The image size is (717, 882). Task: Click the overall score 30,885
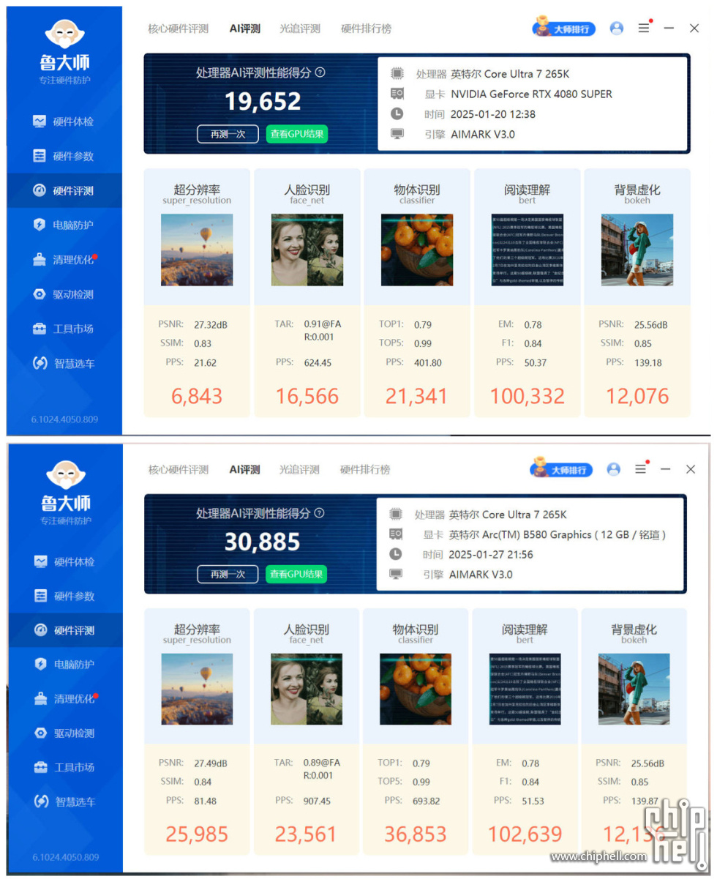262,542
